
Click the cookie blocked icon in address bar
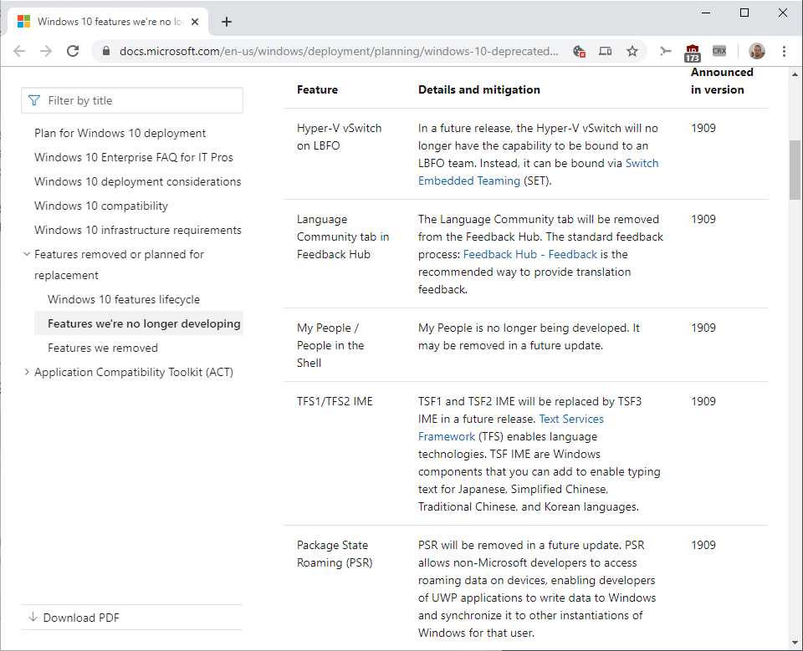pos(579,51)
